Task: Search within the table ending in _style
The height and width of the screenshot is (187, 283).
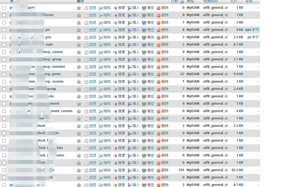Action: click(x=119, y=45)
